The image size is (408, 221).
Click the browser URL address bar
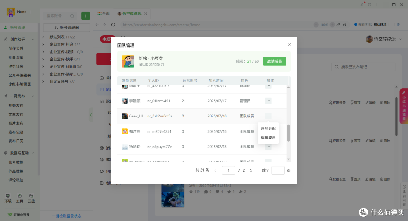pyautogui.click(x=216, y=25)
